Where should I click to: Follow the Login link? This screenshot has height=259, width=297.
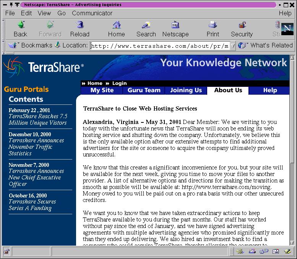click(119, 83)
